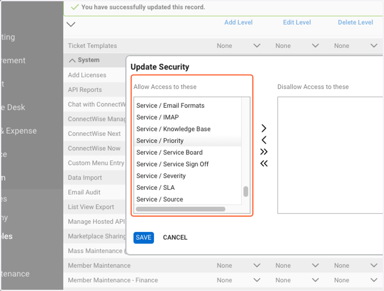This screenshot has height=291, width=384.
Task: Select Service / SLA in list
Action: [x=188, y=187]
